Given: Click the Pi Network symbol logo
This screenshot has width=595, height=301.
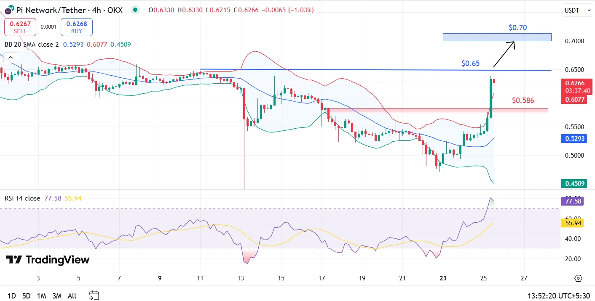Looking at the screenshot, I should click(x=9, y=10).
